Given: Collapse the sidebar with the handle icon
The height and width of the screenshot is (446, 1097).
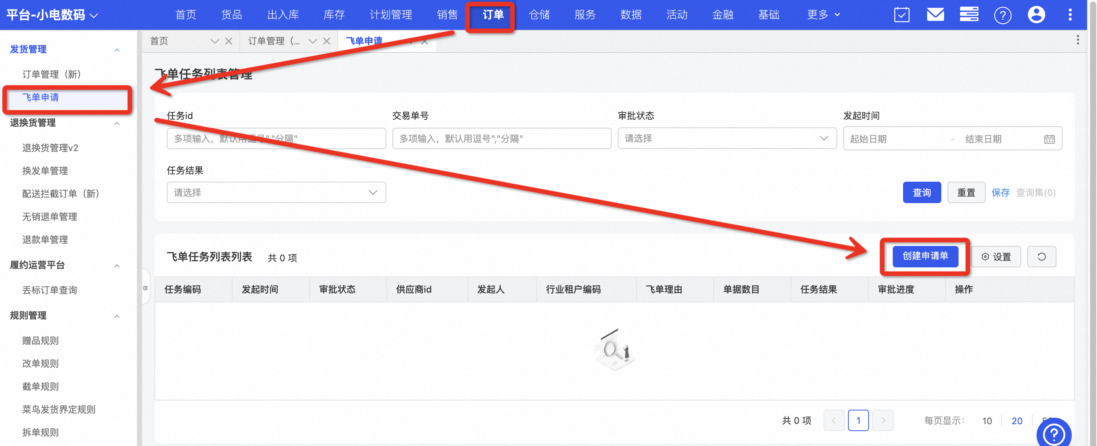Looking at the screenshot, I should (x=145, y=288).
